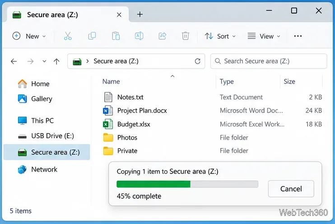
Task: Open the See more three-dots menu
Action: [x=298, y=36]
